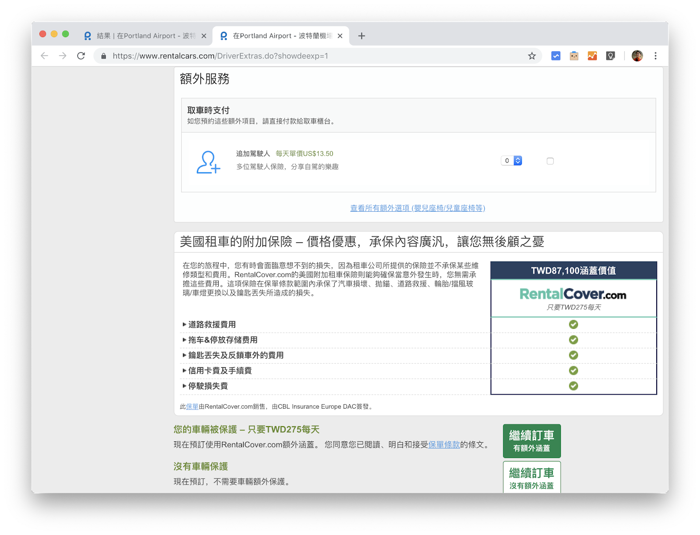Screen dimensions: 700x535
Task: Go back to the previous page
Action: [x=44, y=56]
